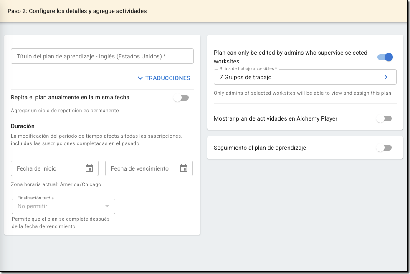Click the 'Paso 2' step header banner
Viewport: 410px width, 274px height.
(x=77, y=11)
